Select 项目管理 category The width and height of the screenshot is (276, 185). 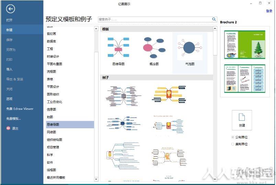coord(53,147)
